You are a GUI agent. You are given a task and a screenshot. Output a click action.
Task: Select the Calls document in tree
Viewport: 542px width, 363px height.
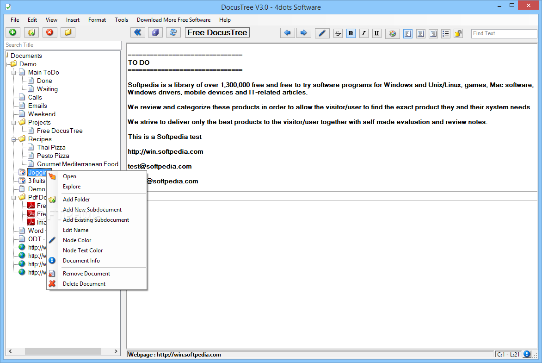35,97
